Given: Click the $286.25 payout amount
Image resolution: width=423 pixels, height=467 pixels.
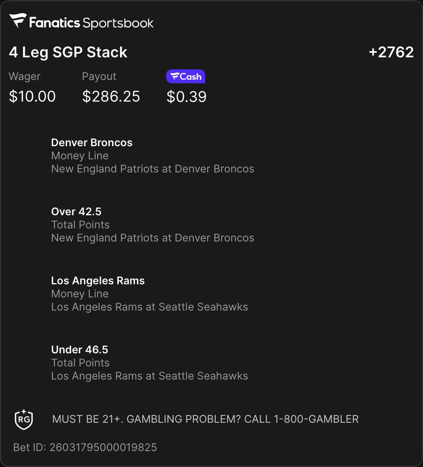Looking at the screenshot, I should click(x=111, y=97).
